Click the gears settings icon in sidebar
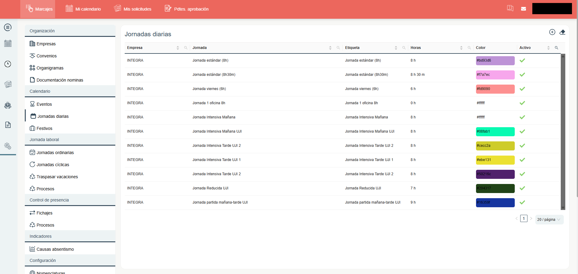Screen dimensions: 578x274 [8, 146]
